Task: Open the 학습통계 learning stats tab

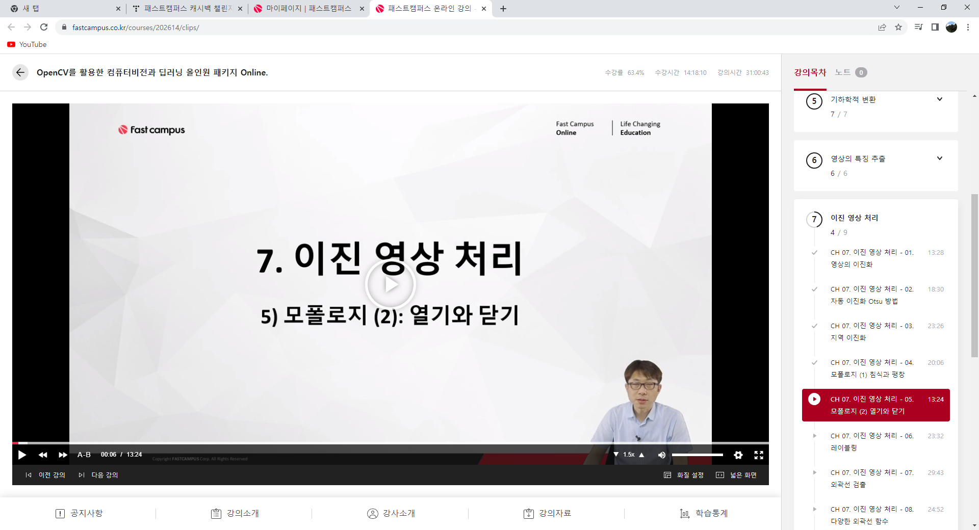Action: (x=704, y=513)
